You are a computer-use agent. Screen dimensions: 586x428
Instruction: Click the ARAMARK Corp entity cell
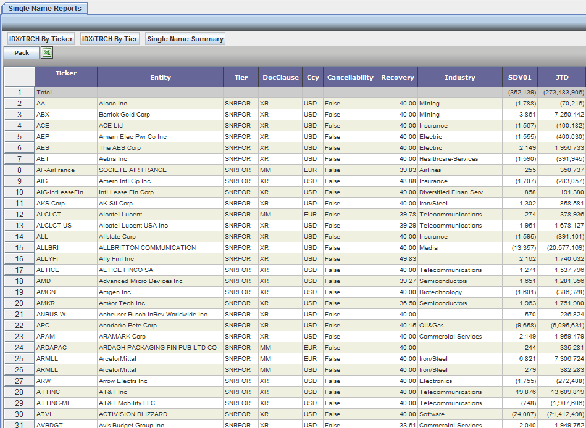(161, 337)
